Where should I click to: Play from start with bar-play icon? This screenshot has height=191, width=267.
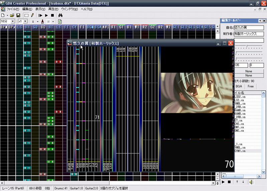click(x=40, y=15)
